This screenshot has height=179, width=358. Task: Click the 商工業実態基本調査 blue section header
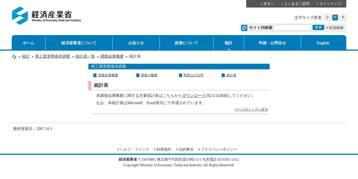[179, 67]
